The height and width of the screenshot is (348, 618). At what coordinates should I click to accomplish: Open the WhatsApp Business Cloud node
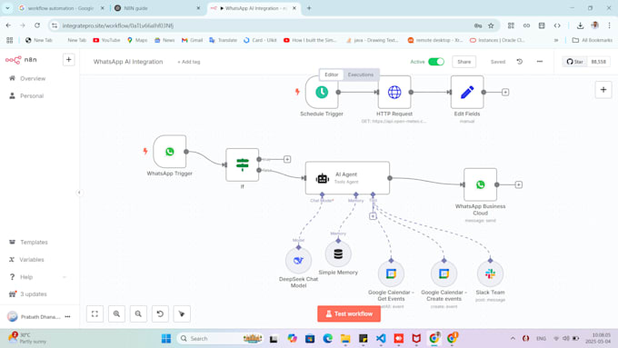click(x=481, y=184)
